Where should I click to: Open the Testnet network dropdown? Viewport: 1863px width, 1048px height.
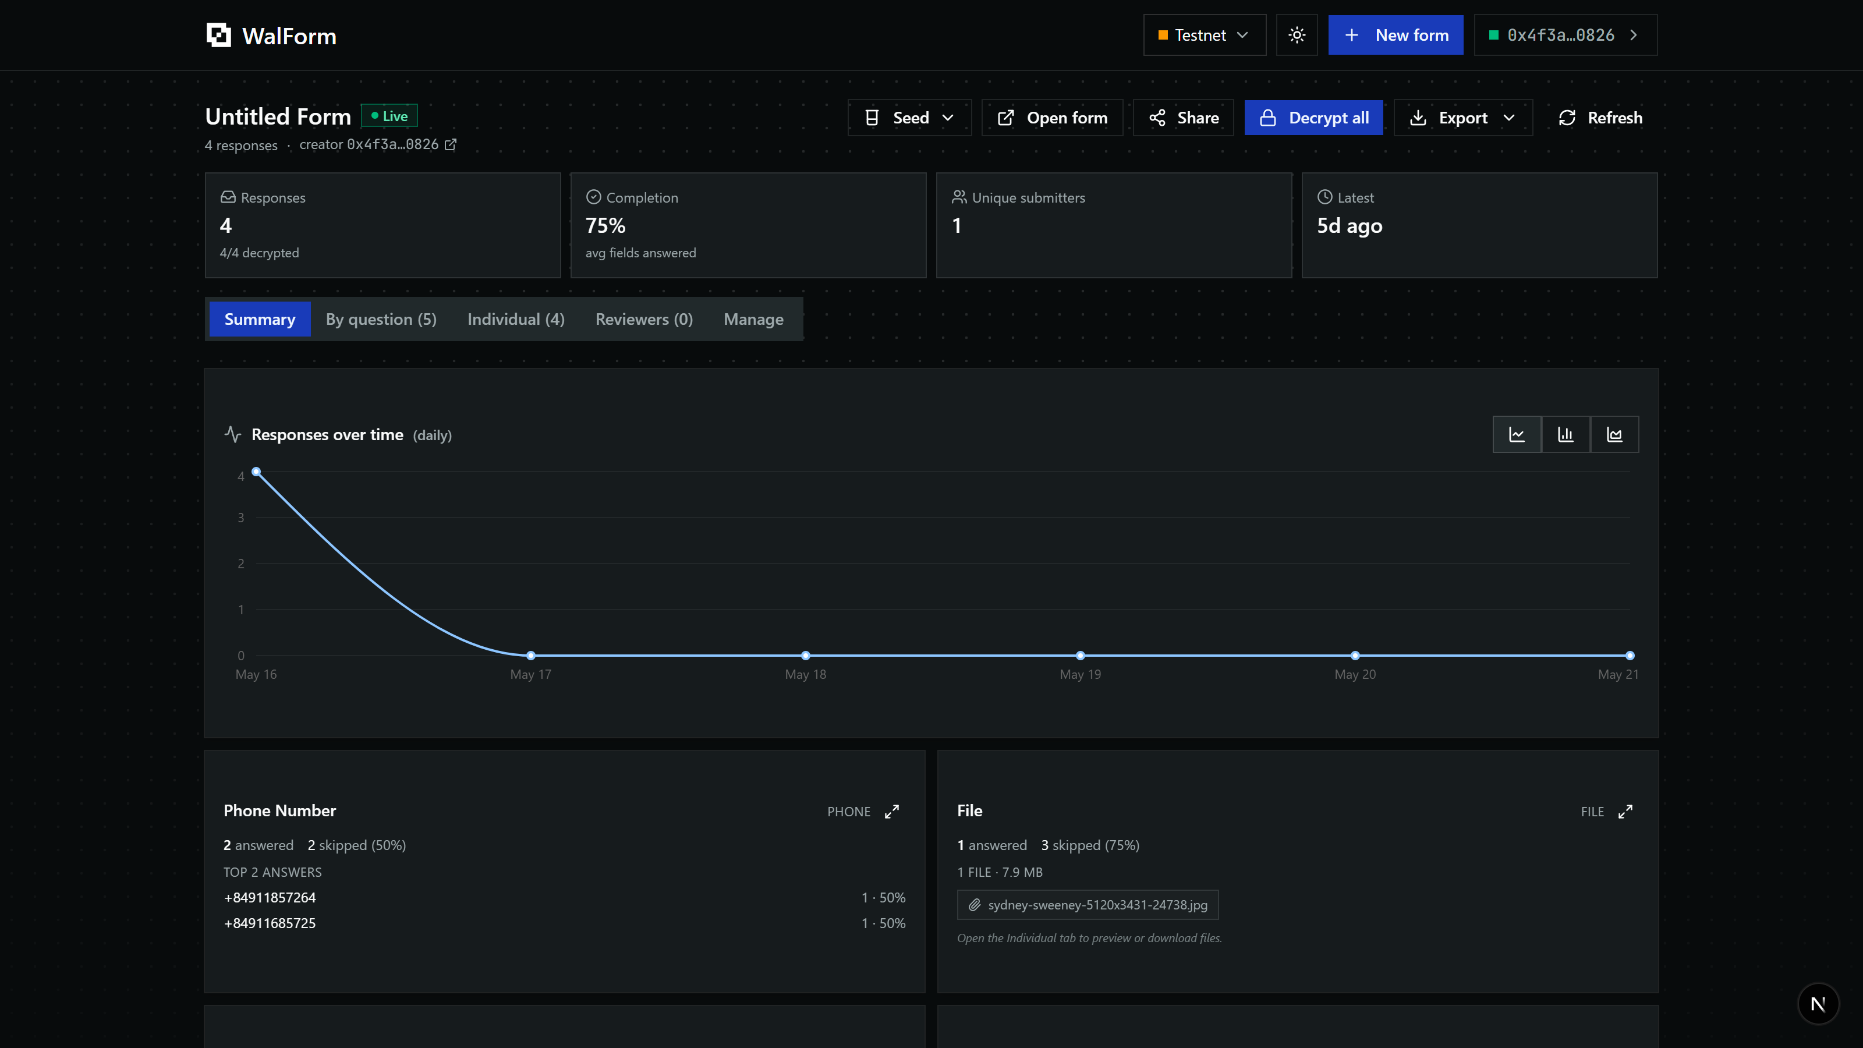[1204, 35]
